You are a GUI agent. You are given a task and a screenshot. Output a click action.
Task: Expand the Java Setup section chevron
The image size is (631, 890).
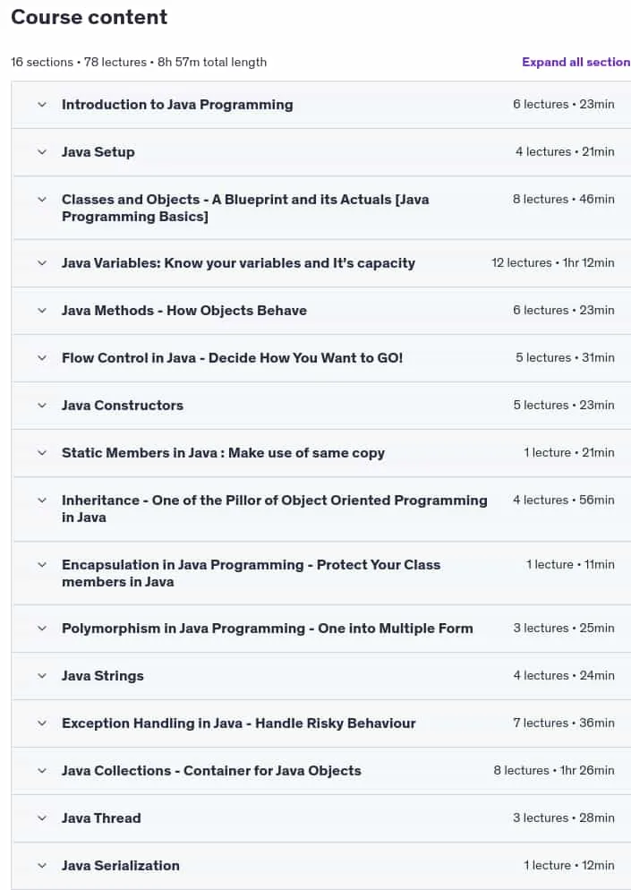point(42,152)
